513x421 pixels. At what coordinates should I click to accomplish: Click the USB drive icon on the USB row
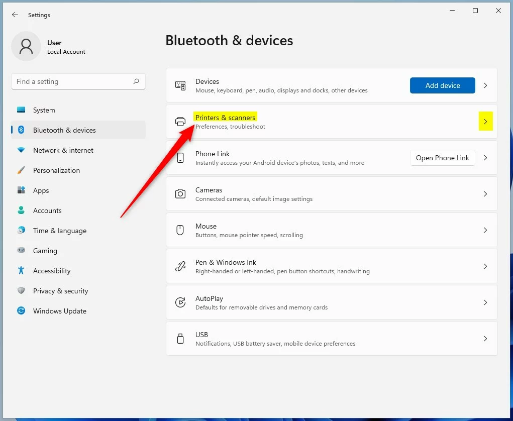[x=180, y=338]
